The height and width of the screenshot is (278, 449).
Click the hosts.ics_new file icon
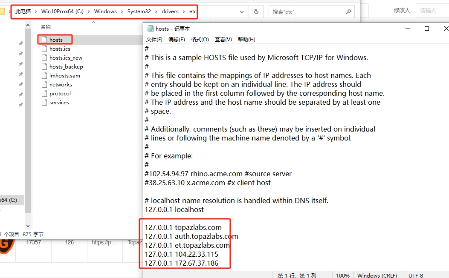(x=44, y=57)
